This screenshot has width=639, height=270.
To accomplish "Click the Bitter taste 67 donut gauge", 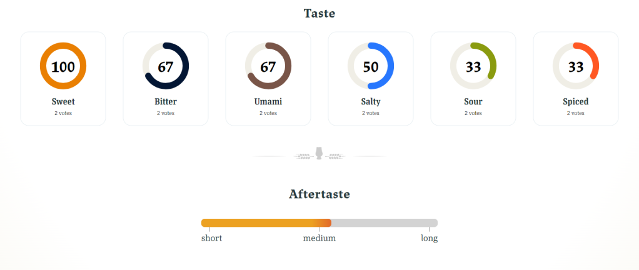I will click(x=166, y=66).
